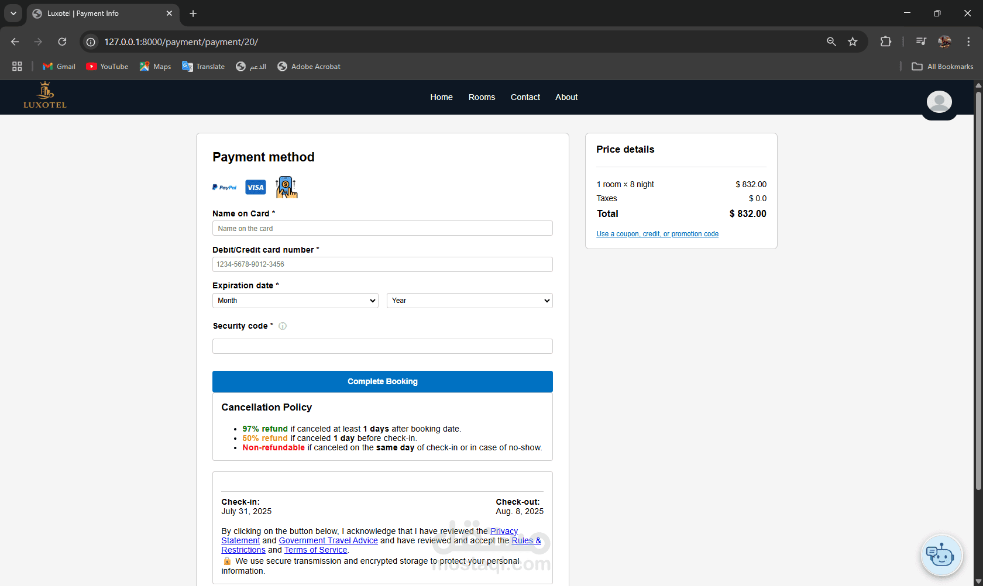Open the coupon or promotion code link
Screen dimensions: 983x586
tap(657, 234)
